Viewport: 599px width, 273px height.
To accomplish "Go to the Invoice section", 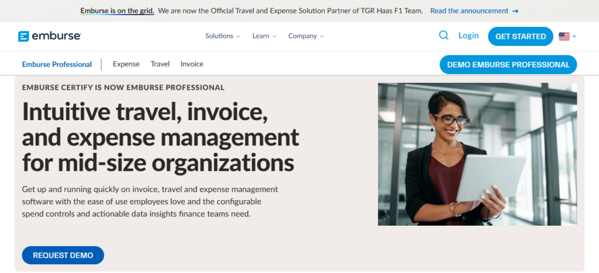I will 192,64.
